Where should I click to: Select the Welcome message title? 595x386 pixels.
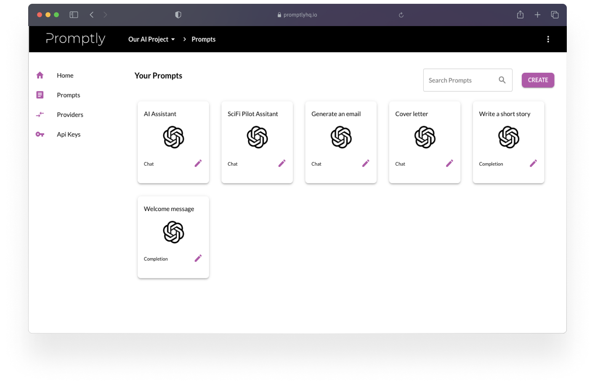[x=169, y=209]
